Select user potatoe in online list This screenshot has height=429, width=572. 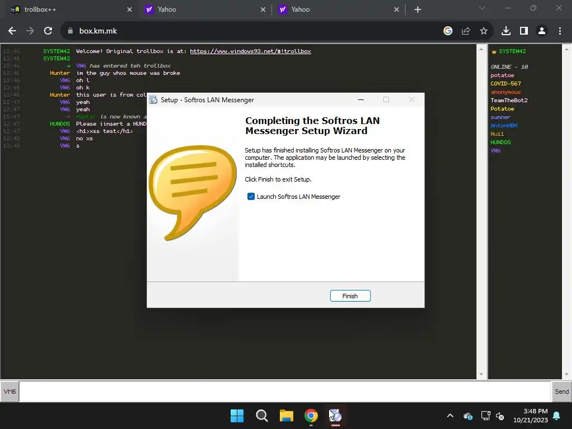click(x=502, y=75)
